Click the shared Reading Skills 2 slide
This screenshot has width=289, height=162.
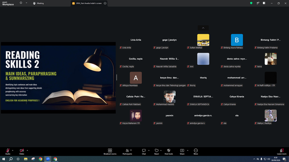click(x=58, y=78)
